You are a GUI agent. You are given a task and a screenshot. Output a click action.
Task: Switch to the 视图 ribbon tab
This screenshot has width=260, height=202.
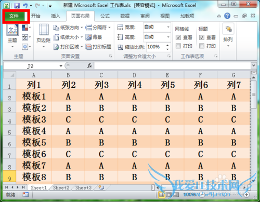click(165, 16)
